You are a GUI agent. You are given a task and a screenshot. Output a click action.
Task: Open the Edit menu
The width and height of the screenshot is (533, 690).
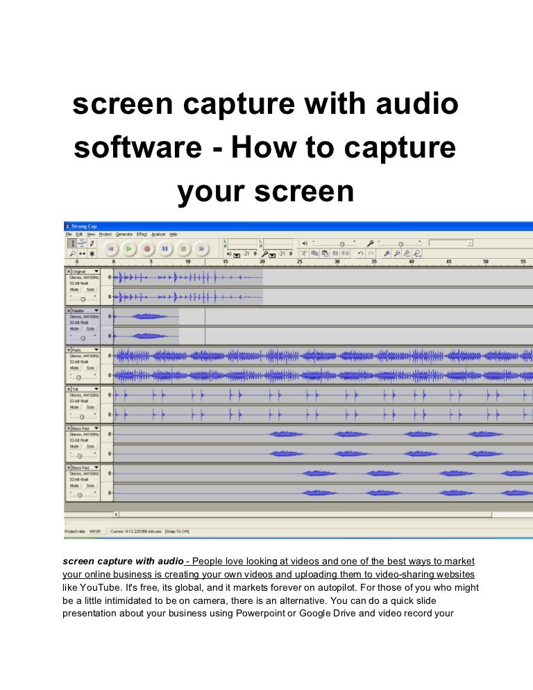pyautogui.click(x=79, y=234)
